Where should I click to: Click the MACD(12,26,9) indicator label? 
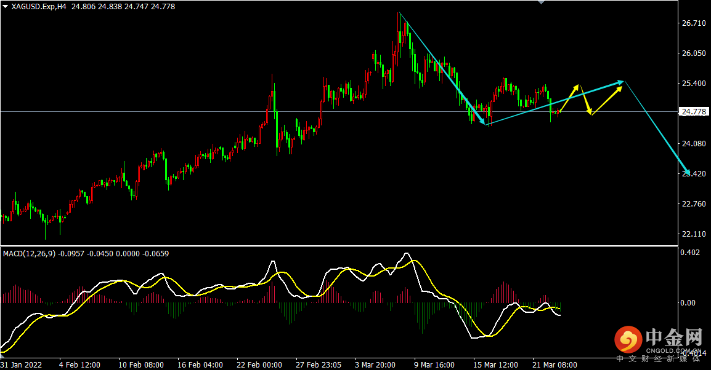(x=31, y=253)
